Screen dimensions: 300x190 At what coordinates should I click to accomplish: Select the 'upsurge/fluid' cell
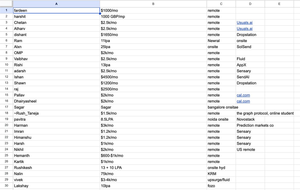(x=221, y=180)
